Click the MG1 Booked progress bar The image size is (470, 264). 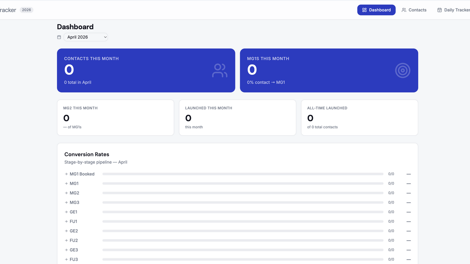pyautogui.click(x=243, y=174)
